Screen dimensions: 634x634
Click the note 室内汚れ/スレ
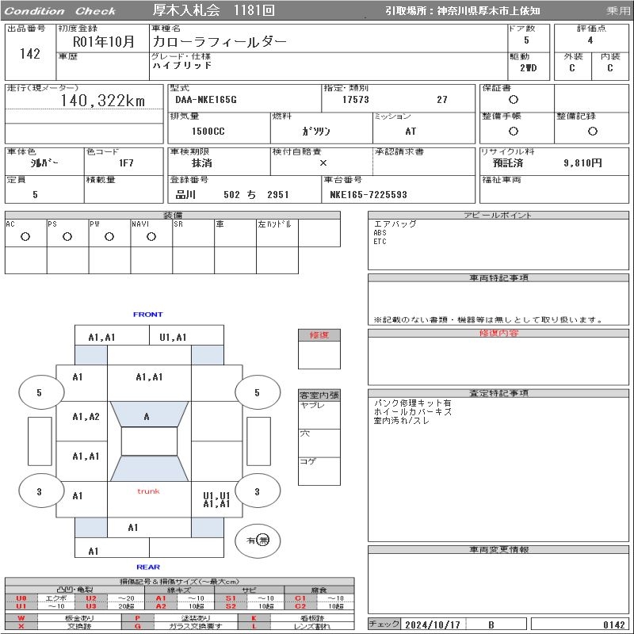click(402, 421)
